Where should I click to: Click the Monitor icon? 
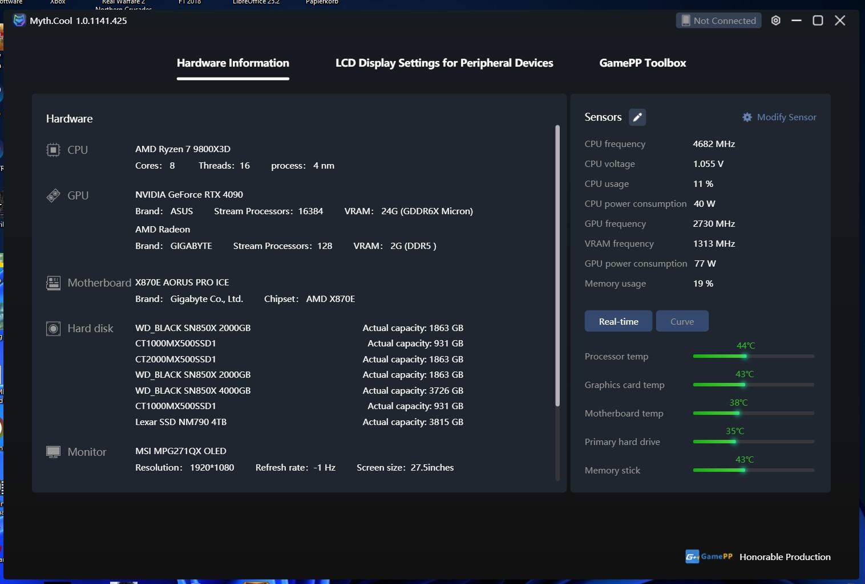53,452
